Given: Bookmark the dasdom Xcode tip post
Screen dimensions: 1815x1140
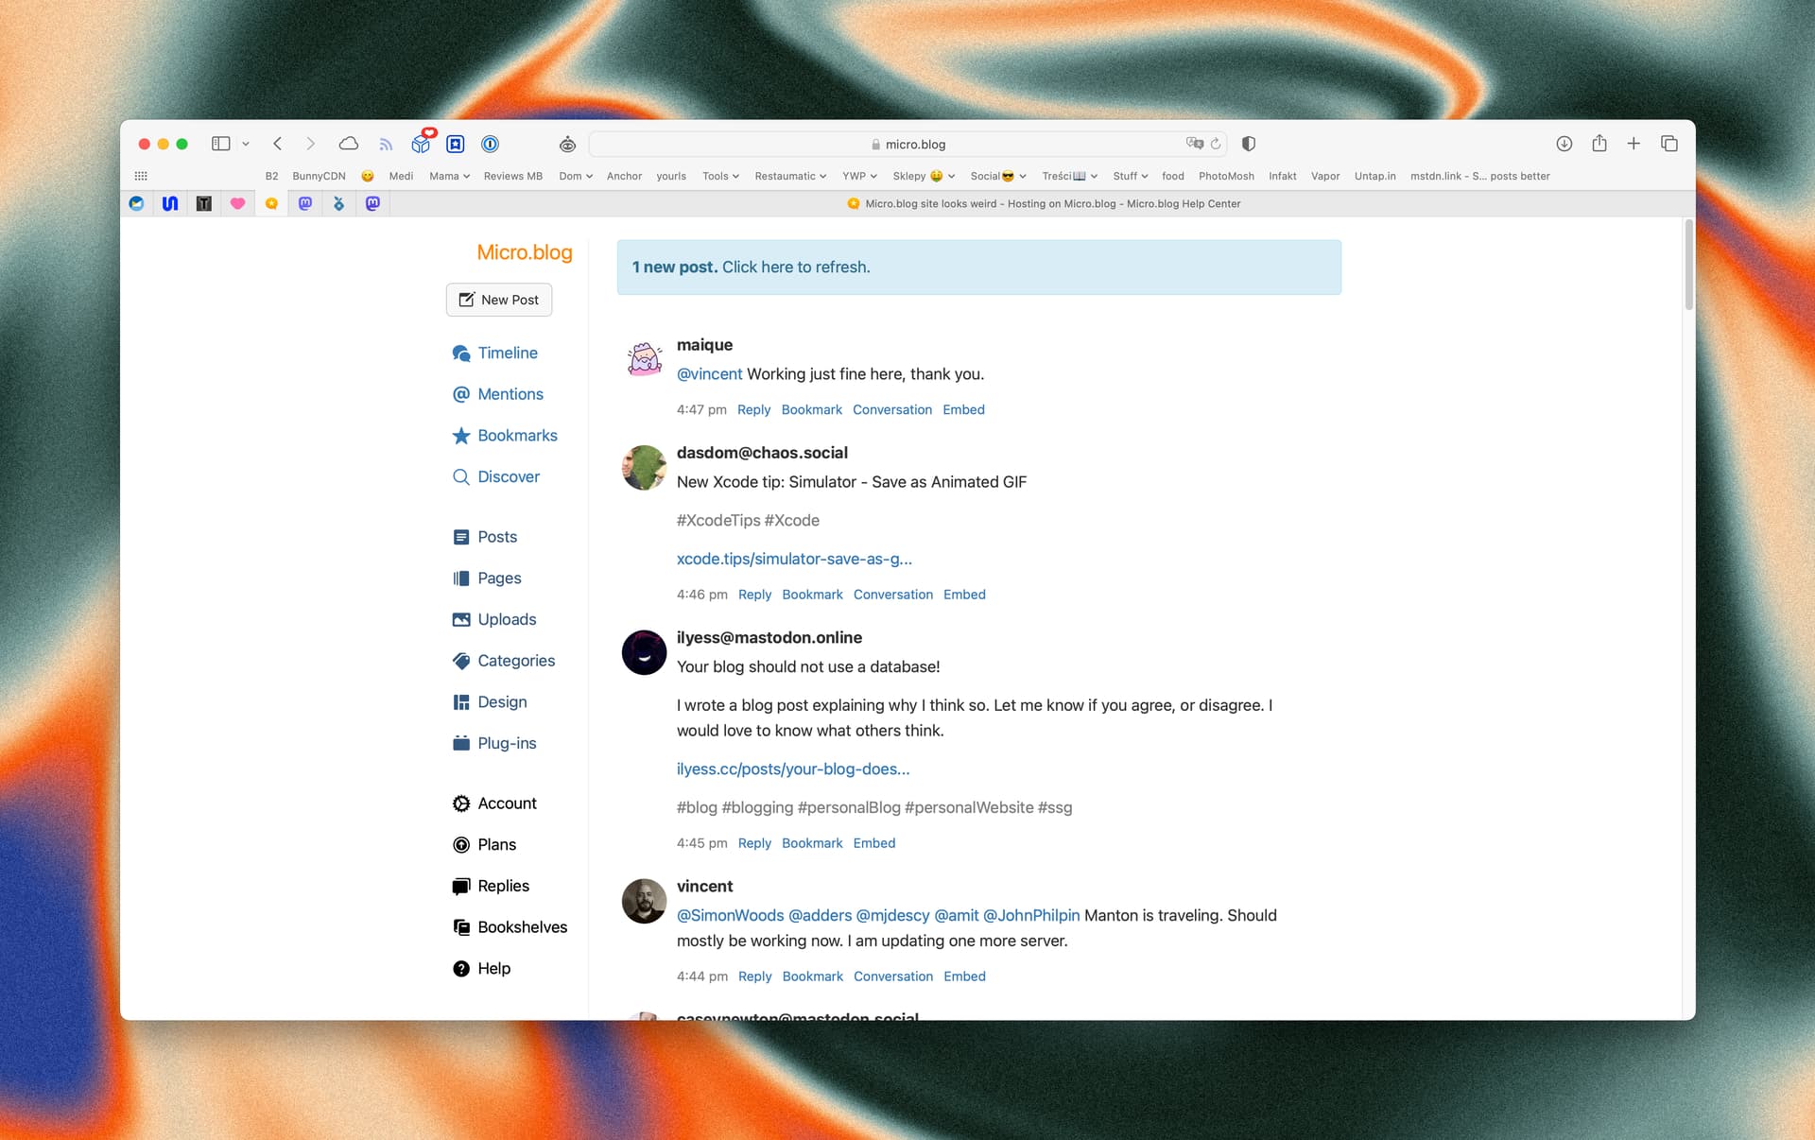Looking at the screenshot, I should click(812, 595).
